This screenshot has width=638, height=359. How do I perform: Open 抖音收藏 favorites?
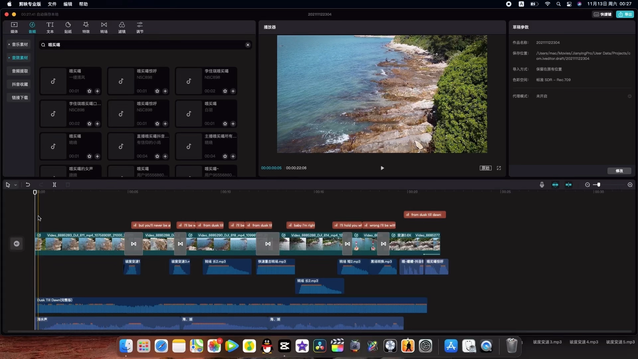[19, 84]
